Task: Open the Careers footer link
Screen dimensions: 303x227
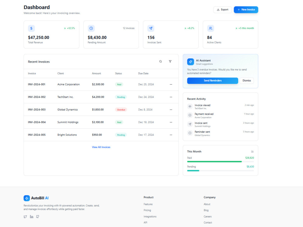Action: coord(208,217)
